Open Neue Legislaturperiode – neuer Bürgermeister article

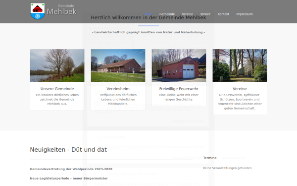(69, 178)
